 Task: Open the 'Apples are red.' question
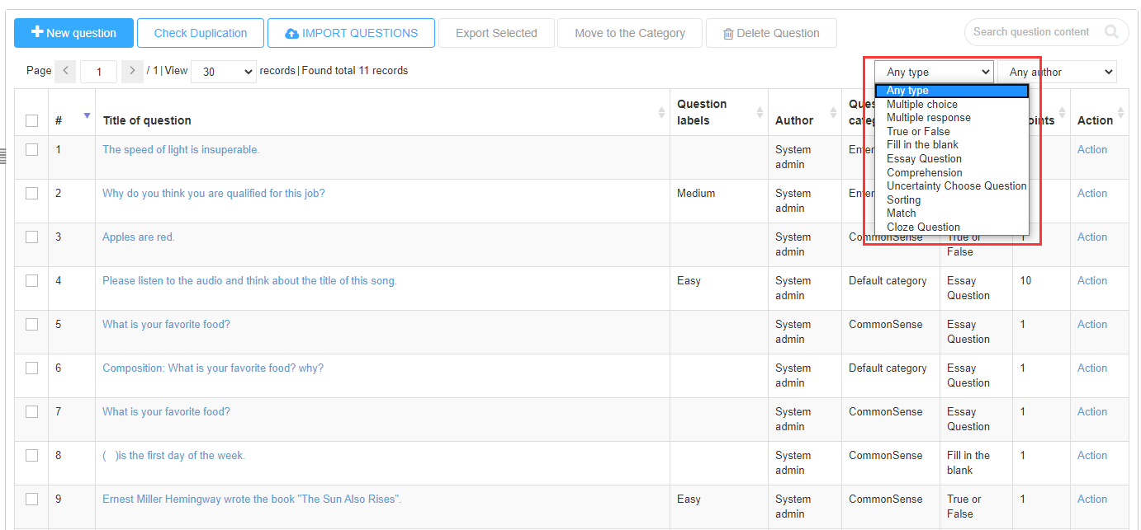pos(139,237)
